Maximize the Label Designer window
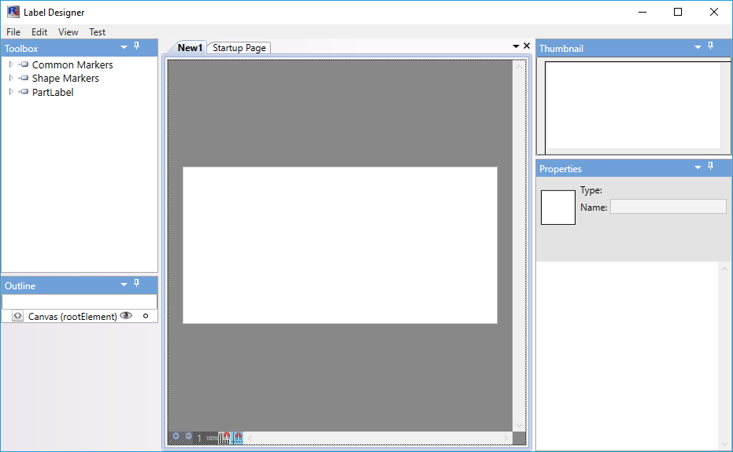 click(678, 12)
